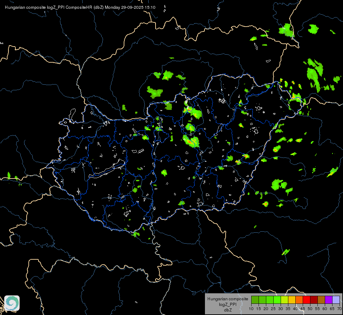Click the legend scale value "30"
Image resolution: width=343 pixels, height=315 pixels.
click(281, 309)
